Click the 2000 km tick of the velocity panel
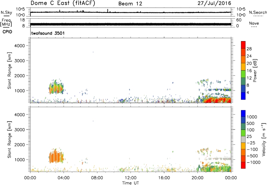The width and height of the screenshot is (267, 185). coord(20,145)
